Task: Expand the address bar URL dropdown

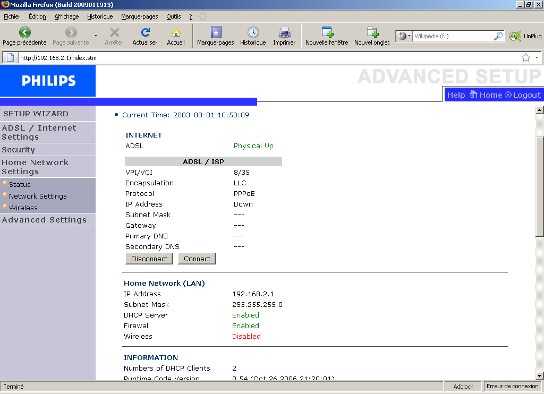Action: pyautogui.click(x=537, y=57)
